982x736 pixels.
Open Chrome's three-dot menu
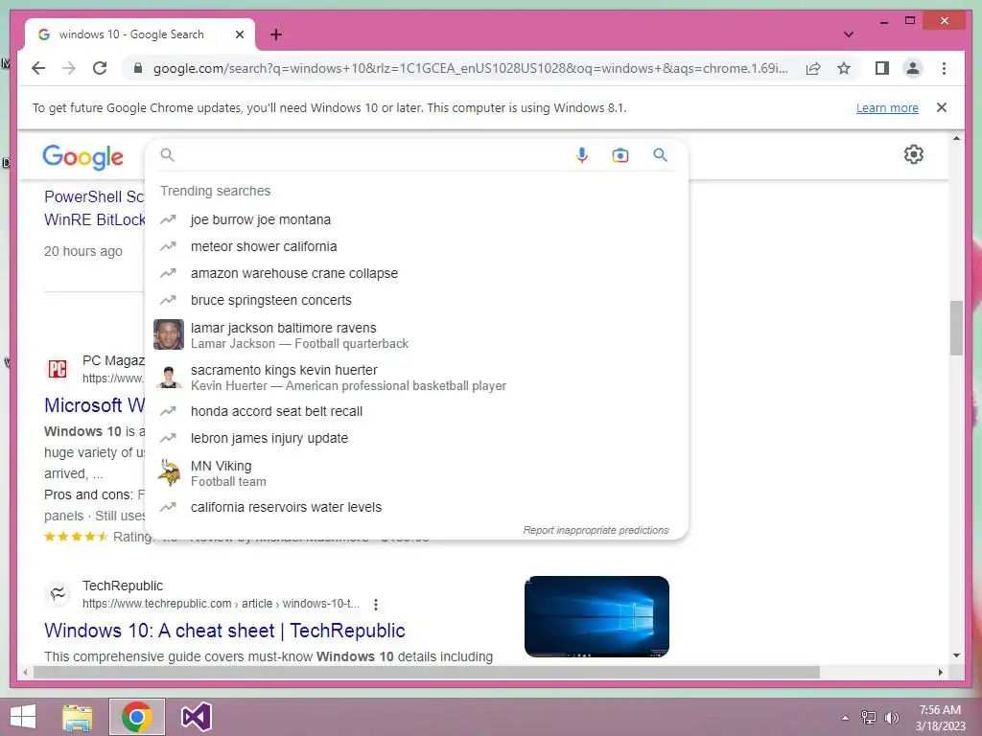pos(944,68)
